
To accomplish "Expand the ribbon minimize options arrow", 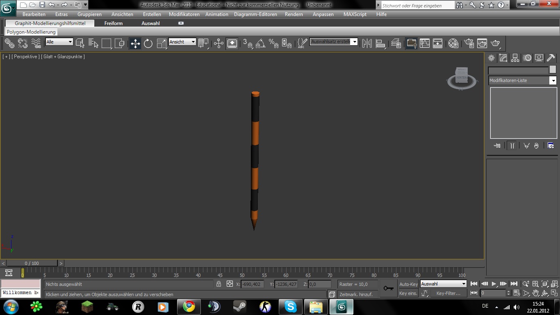I will [x=181, y=23].
